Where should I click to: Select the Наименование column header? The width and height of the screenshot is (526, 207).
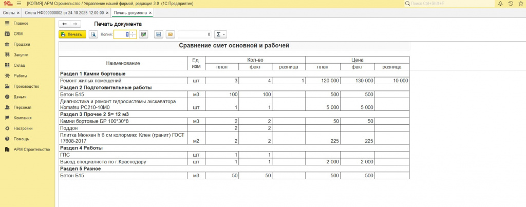[x=123, y=63]
